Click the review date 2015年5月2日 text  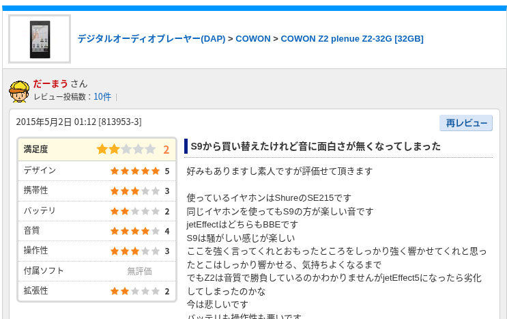(x=44, y=122)
